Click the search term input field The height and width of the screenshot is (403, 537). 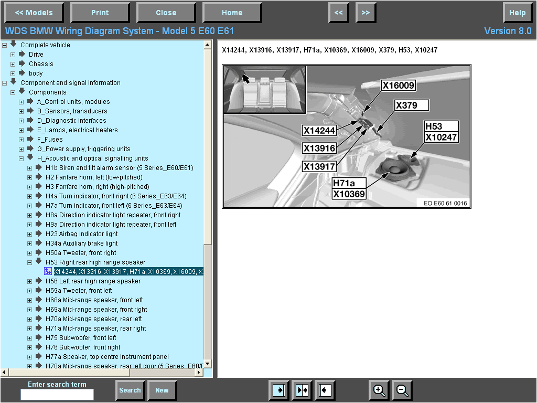tap(57, 395)
